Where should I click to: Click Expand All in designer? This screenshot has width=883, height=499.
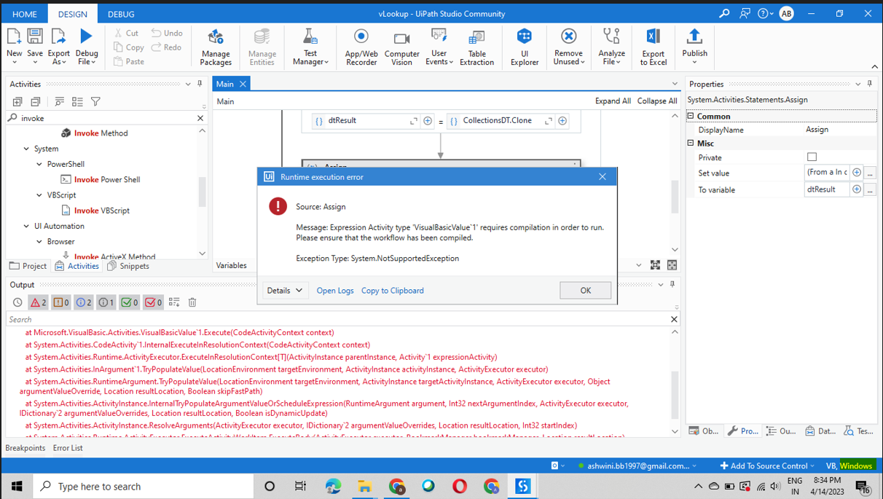click(613, 101)
